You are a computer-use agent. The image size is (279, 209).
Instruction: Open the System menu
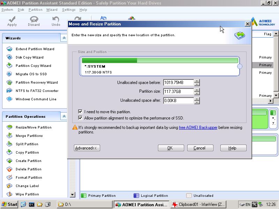(7, 10)
